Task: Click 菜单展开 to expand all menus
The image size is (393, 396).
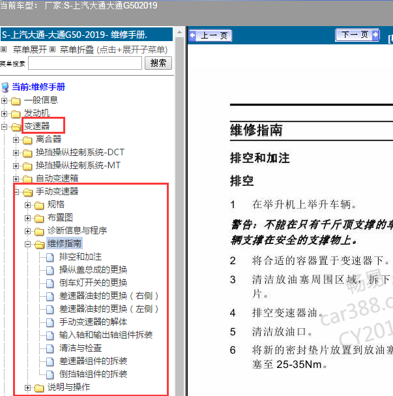Action: pos(30,50)
